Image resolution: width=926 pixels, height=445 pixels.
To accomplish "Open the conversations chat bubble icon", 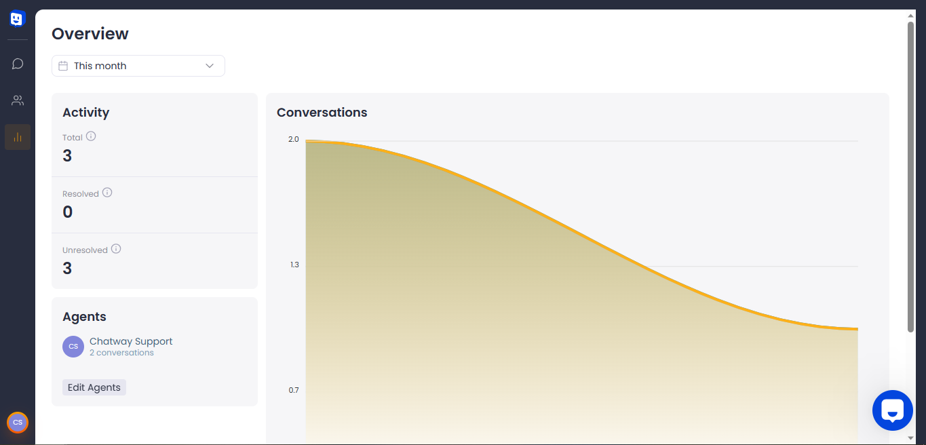I will (18, 64).
